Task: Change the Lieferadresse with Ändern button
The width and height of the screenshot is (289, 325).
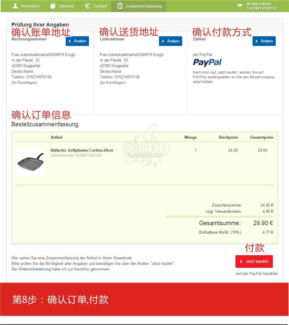Action: (x=170, y=41)
